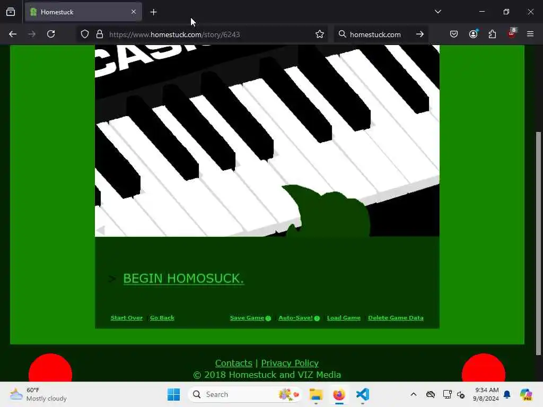Expand the hidden system tray icons chevron
Viewport: 543px width, 407px height.
pos(414,394)
